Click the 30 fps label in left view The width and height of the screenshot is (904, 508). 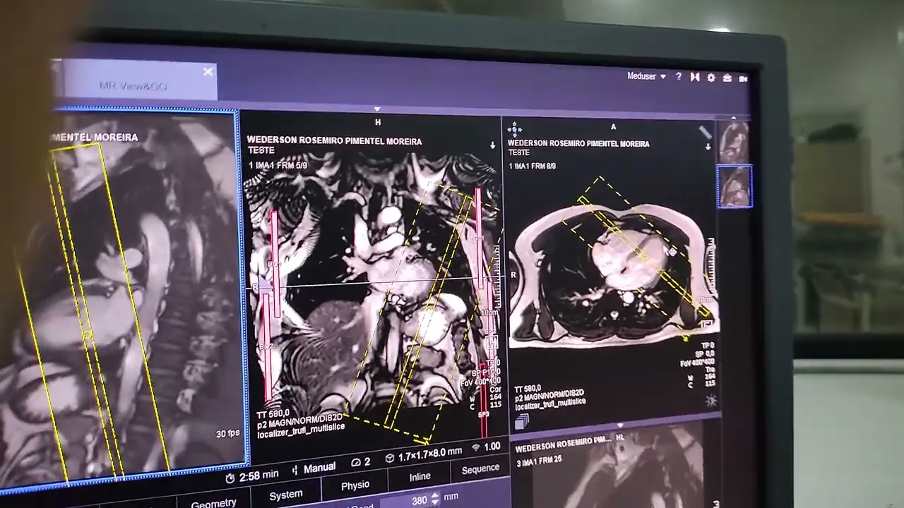pyautogui.click(x=227, y=433)
